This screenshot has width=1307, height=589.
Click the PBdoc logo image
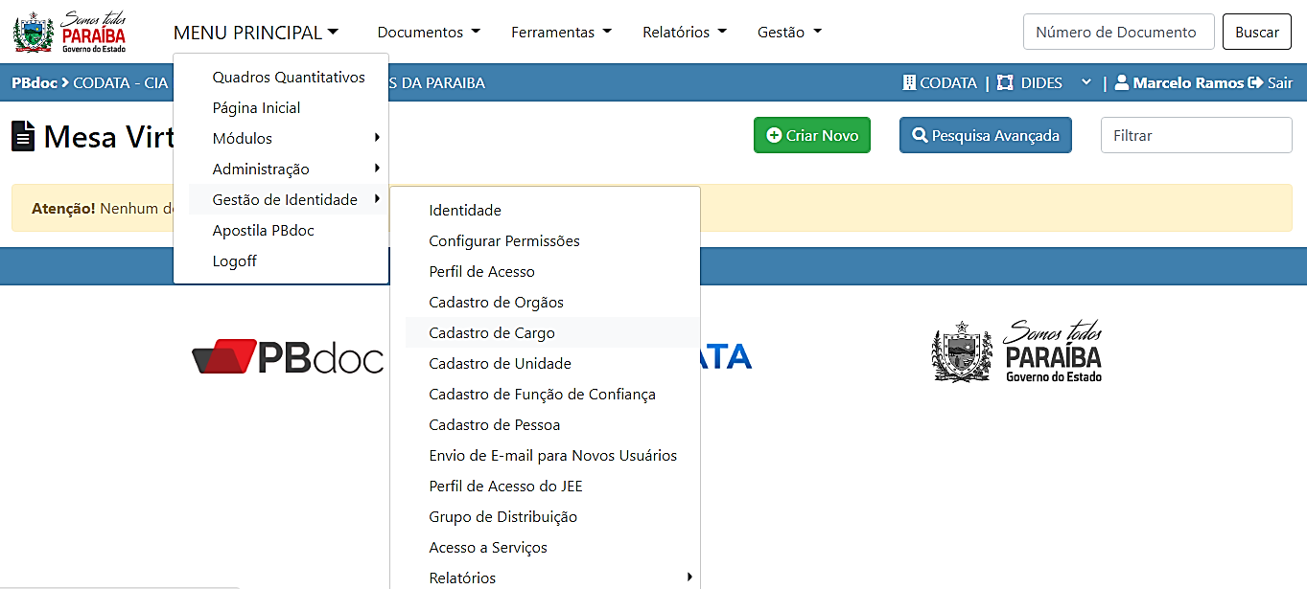(288, 356)
